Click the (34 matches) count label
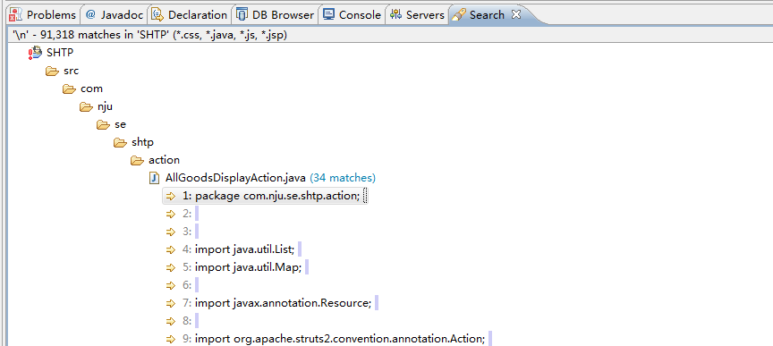Viewport: 773px width, 346px height. click(343, 177)
